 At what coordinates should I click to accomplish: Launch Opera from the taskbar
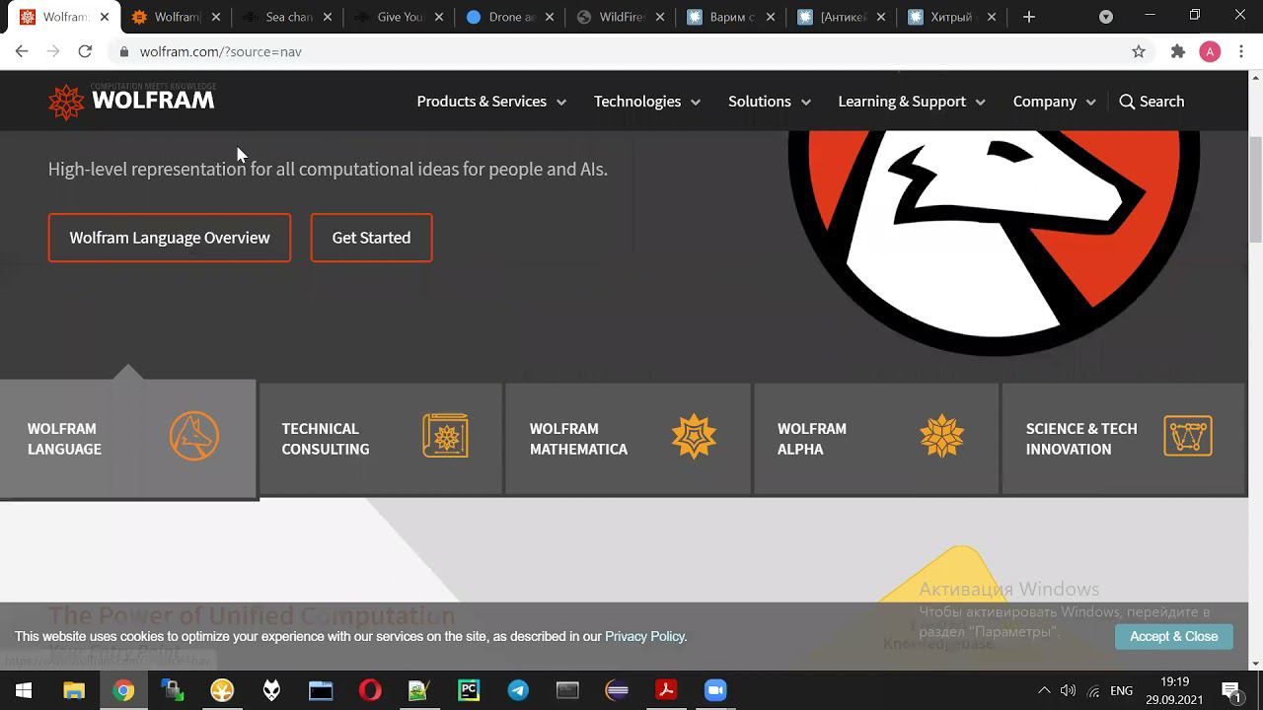click(x=370, y=690)
